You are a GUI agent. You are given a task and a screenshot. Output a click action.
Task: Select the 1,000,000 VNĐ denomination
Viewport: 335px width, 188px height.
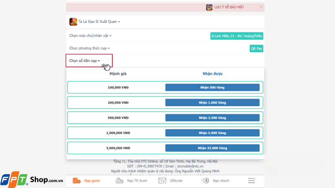(x=118, y=133)
